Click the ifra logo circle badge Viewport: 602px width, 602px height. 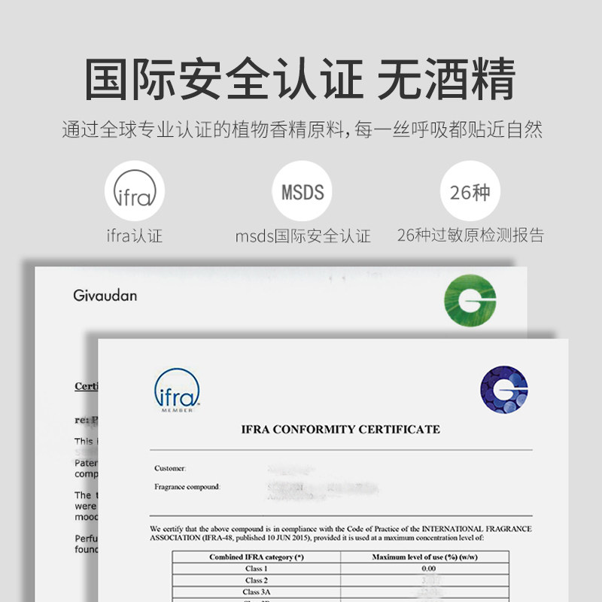[135, 191]
